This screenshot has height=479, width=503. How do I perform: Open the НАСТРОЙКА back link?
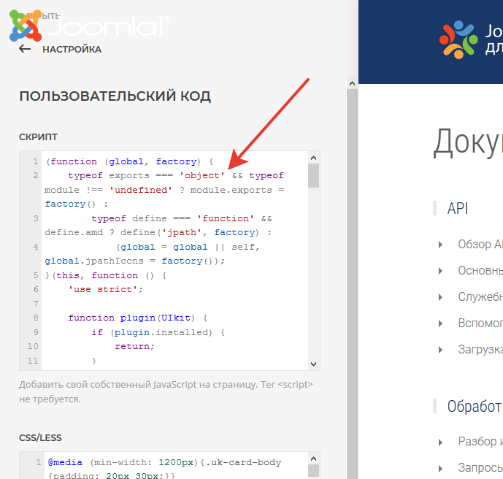pyautogui.click(x=72, y=50)
